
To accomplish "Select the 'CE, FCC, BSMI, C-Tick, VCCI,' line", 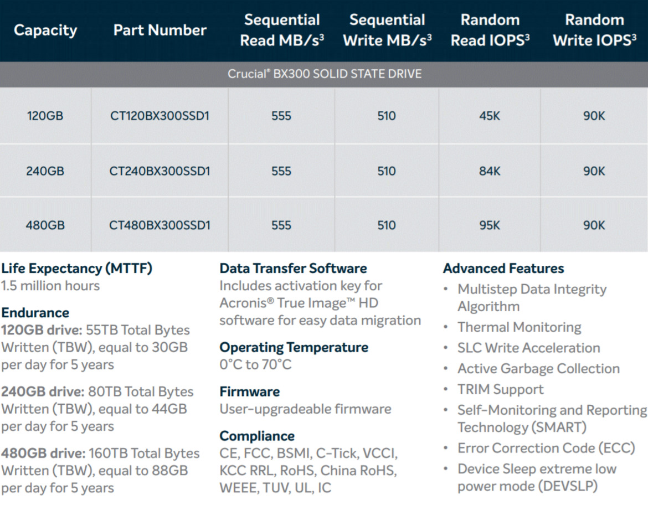I will [x=308, y=454].
